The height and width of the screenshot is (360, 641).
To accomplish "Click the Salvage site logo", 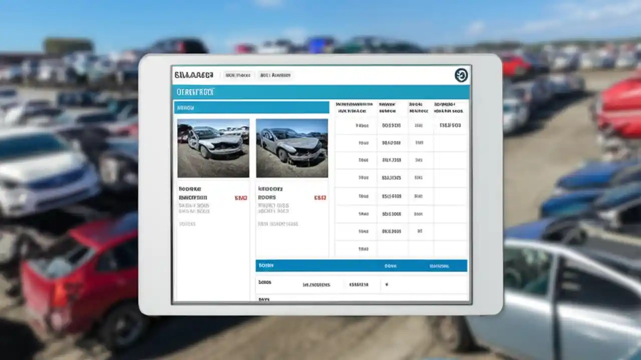I will click(195, 75).
